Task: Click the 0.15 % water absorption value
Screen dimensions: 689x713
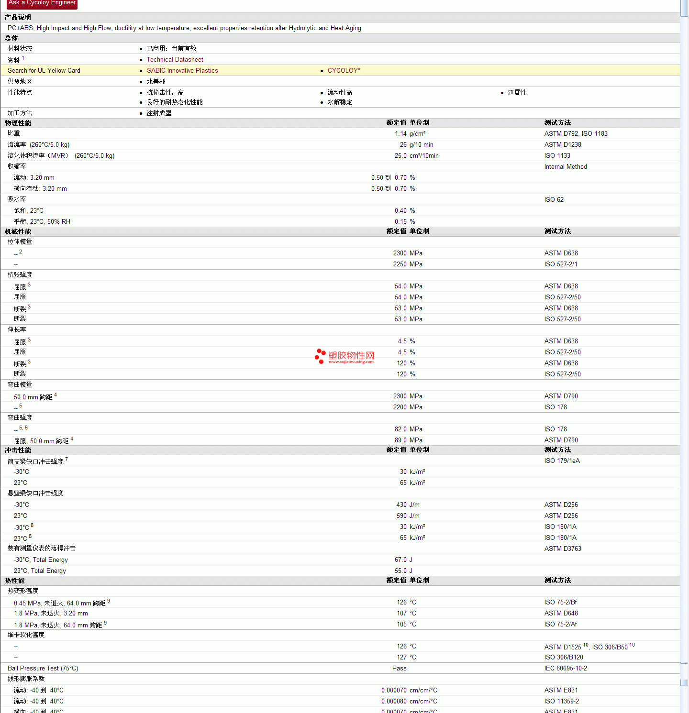Action: 405,222
